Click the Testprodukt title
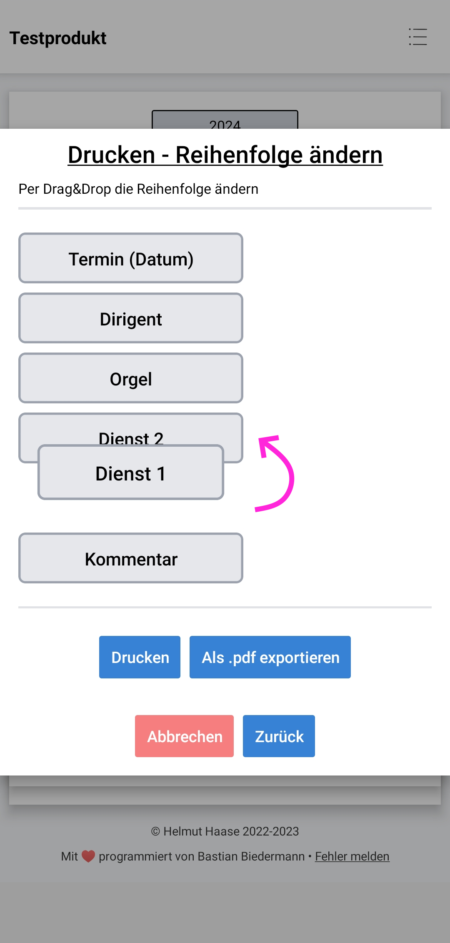 click(x=58, y=38)
